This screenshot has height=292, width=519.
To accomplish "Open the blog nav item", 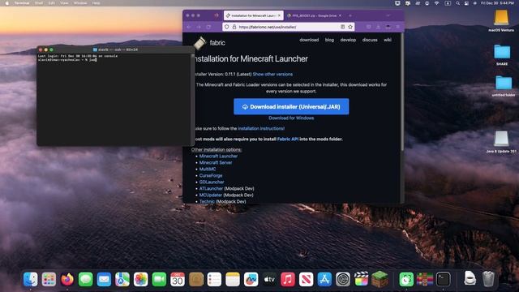I will 329,40.
